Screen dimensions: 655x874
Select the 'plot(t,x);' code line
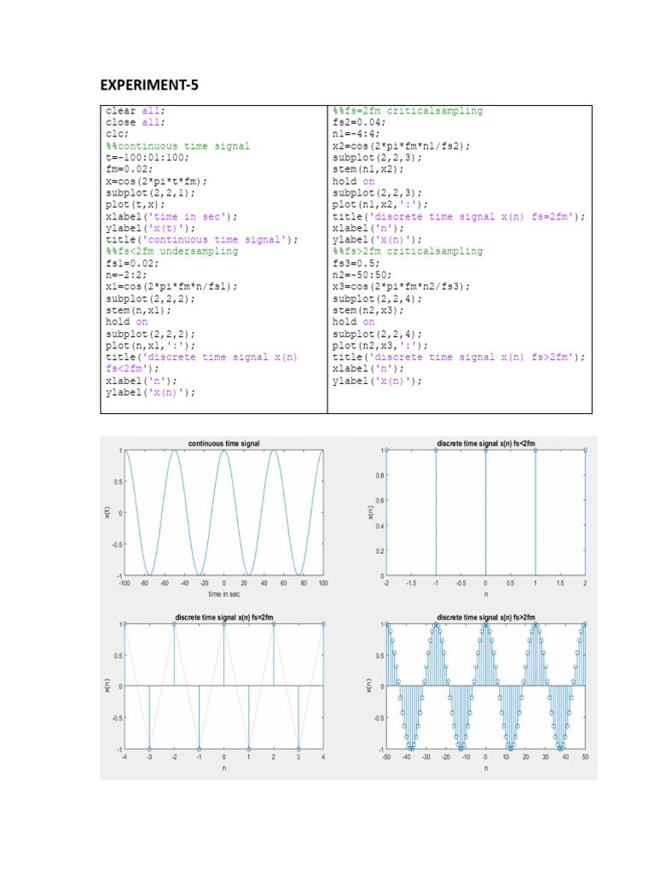(x=136, y=205)
